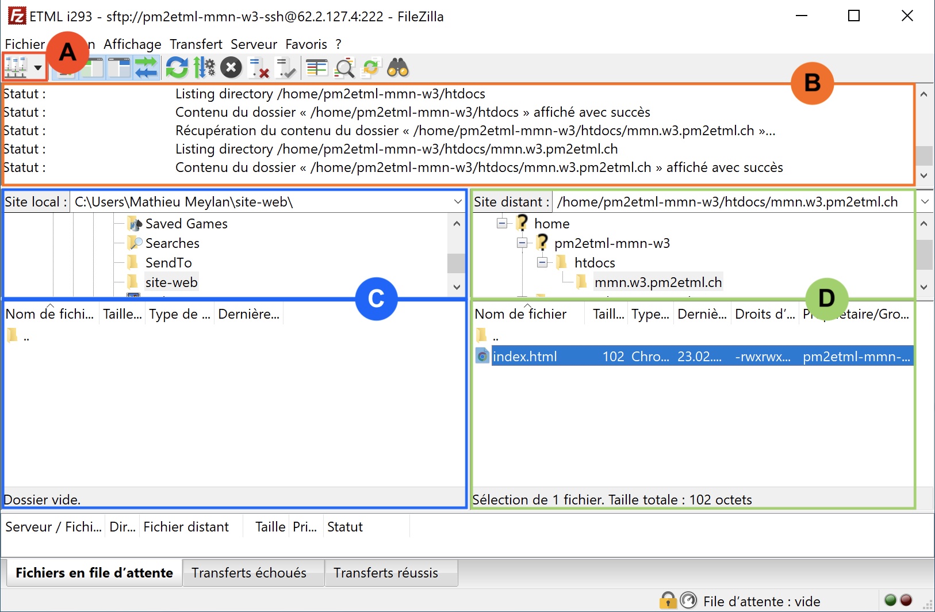Screen dimensions: 935x612
Task: Click down arrow of local tree scrollbar
Action: coord(457,287)
